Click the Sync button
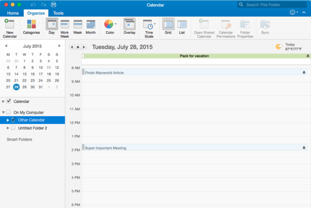311x208 pixels. (x=265, y=27)
